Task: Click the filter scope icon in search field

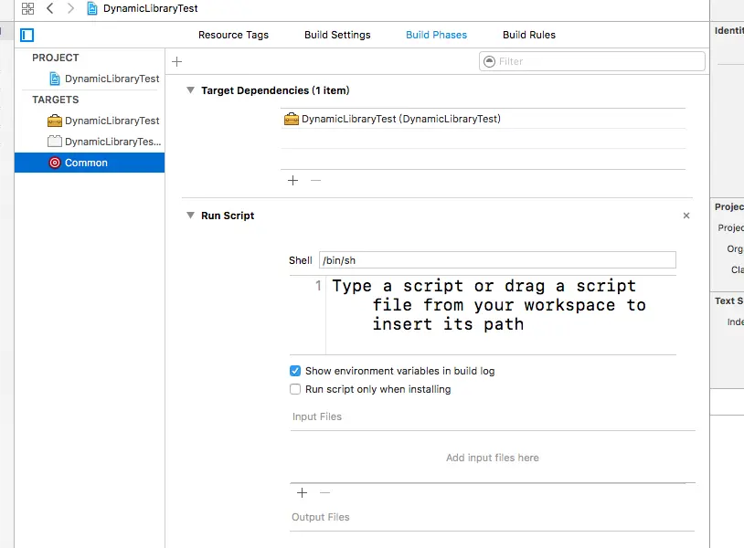Action: coord(489,61)
